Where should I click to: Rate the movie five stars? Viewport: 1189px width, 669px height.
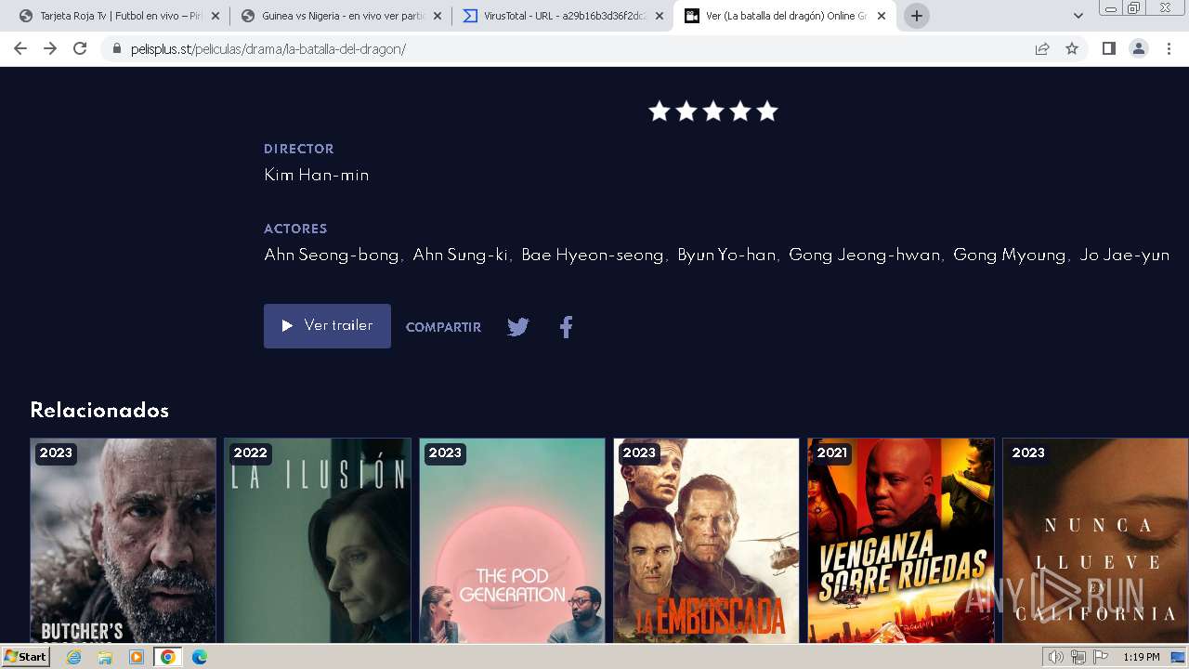tap(767, 111)
